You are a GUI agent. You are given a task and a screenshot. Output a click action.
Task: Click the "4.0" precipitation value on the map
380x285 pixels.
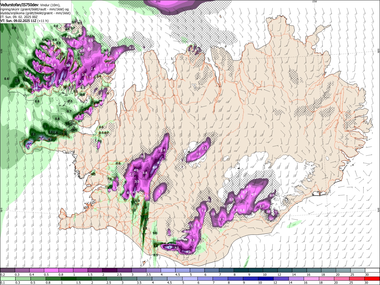pos(136,170)
